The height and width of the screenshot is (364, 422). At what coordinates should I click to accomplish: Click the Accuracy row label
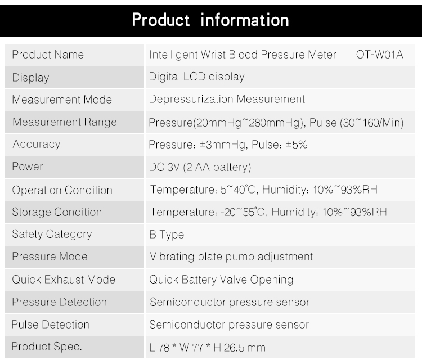[x=37, y=145]
